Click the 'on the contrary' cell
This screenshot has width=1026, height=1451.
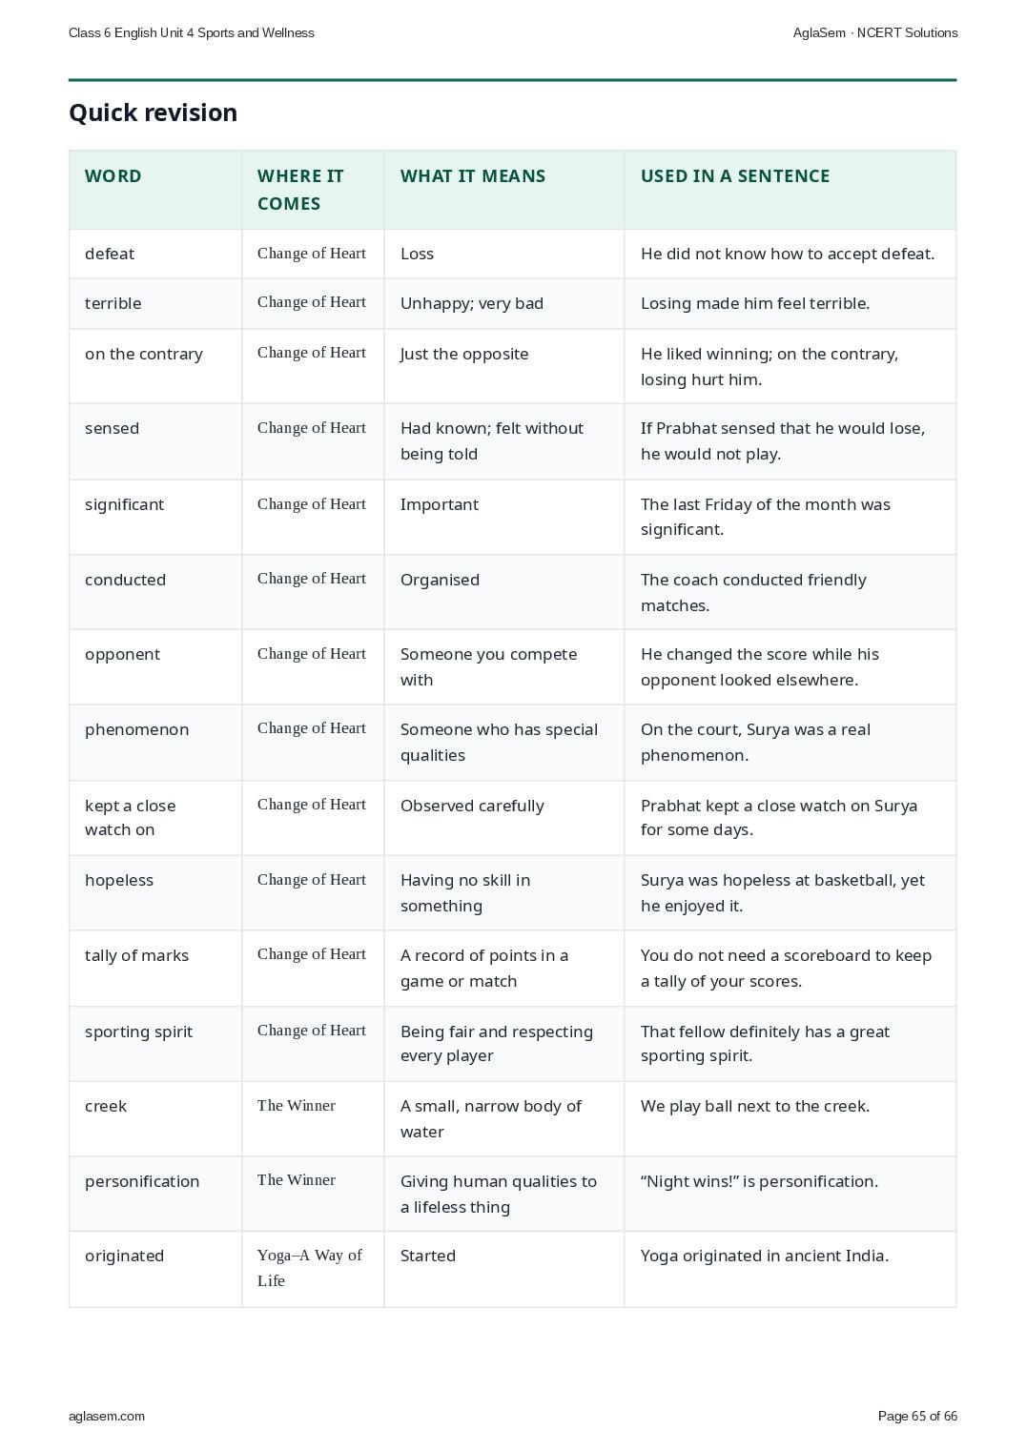[x=155, y=366]
